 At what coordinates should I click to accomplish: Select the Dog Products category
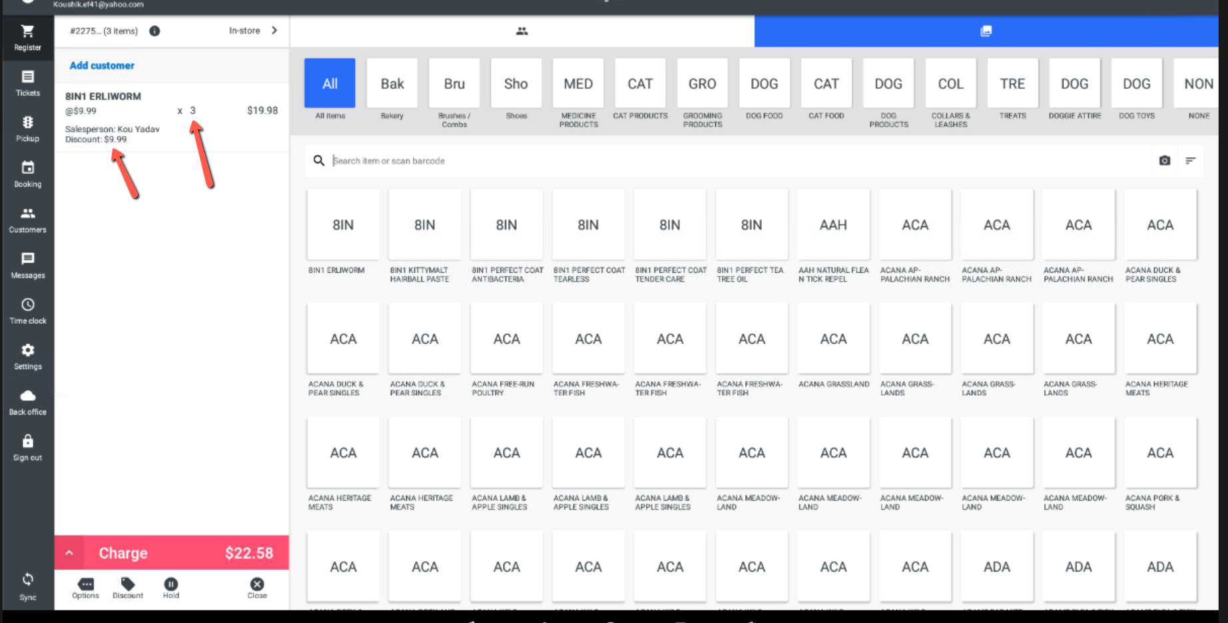pyautogui.click(x=888, y=83)
